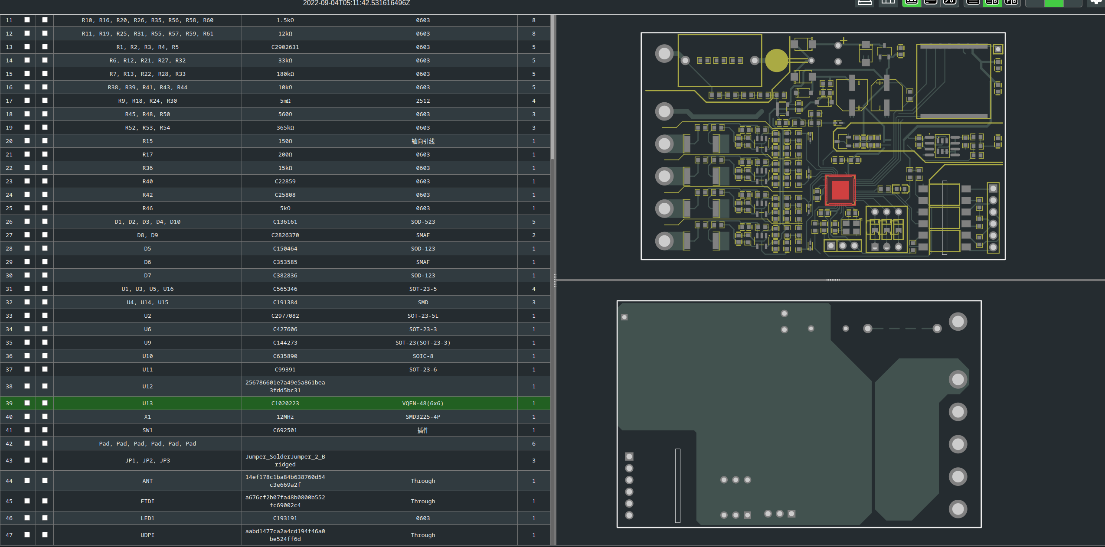
Task: Open the settings gear menu
Action: tap(1096, 2)
